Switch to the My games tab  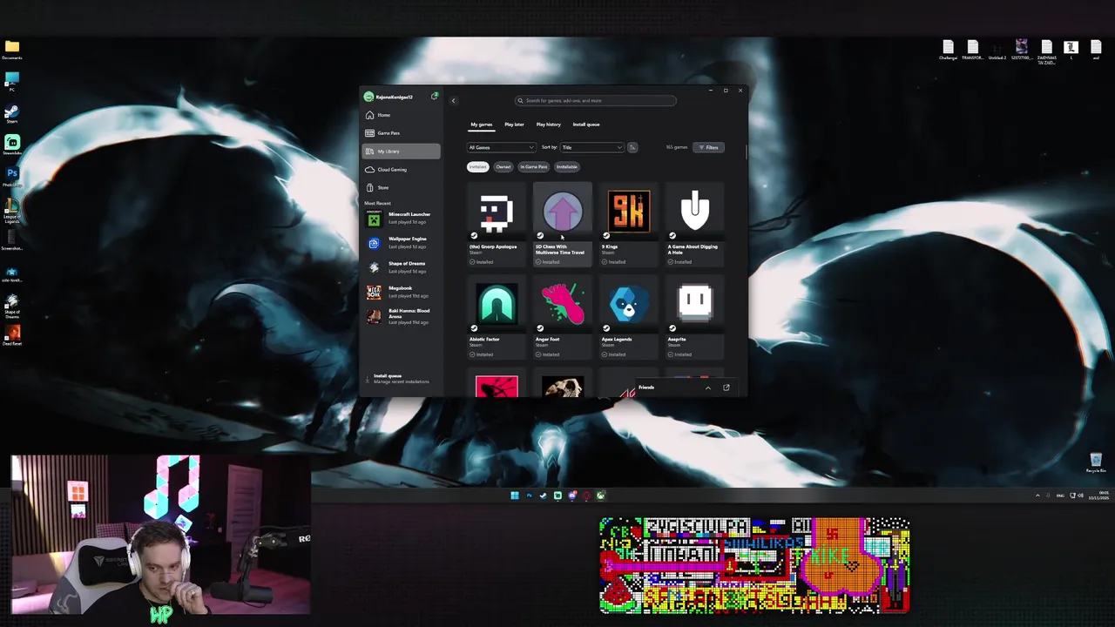pyautogui.click(x=482, y=125)
